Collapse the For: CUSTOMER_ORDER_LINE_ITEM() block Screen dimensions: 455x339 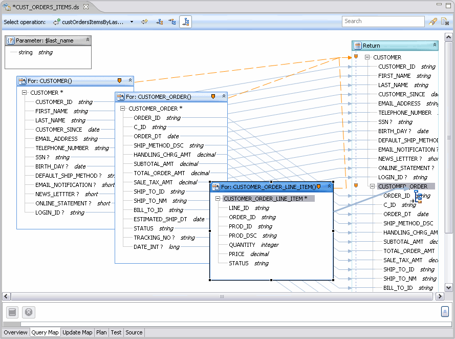pos(329,186)
